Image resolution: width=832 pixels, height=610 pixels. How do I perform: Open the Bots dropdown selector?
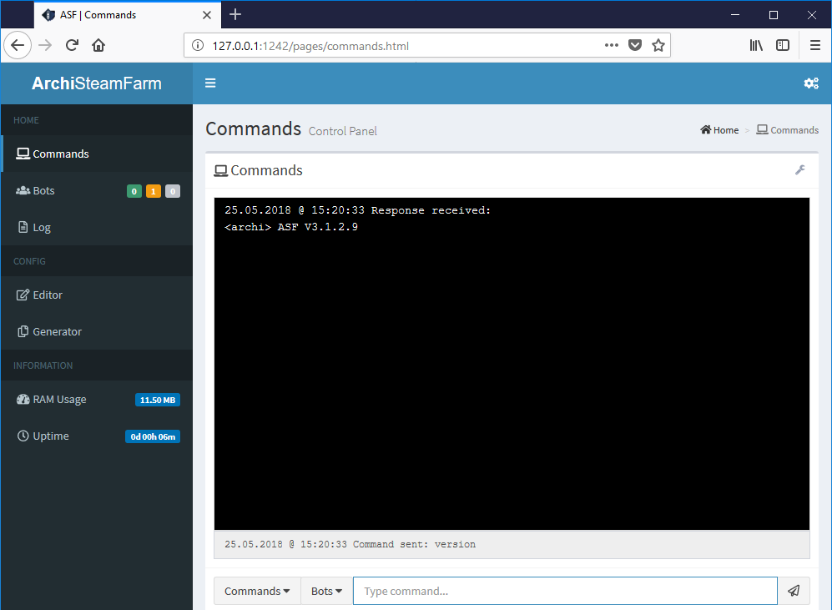(325, 591)
